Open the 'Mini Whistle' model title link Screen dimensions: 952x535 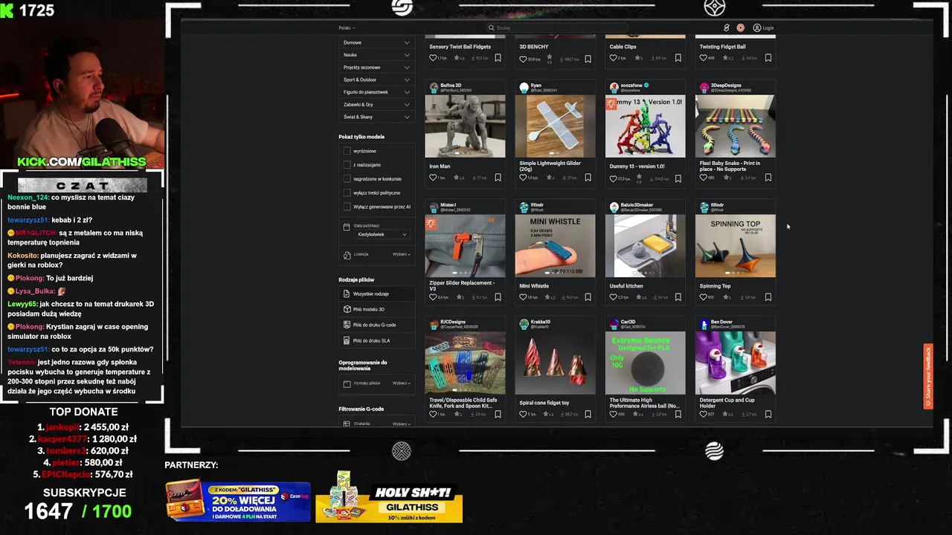click(x=534, y=286)
